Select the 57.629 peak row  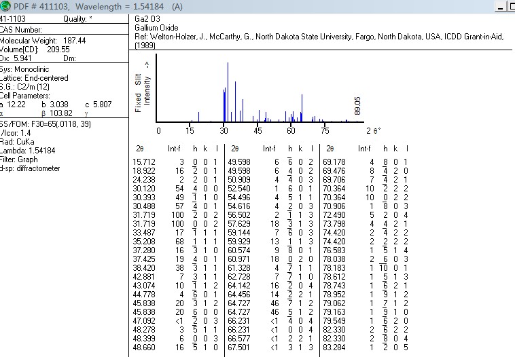pos(270,224)
